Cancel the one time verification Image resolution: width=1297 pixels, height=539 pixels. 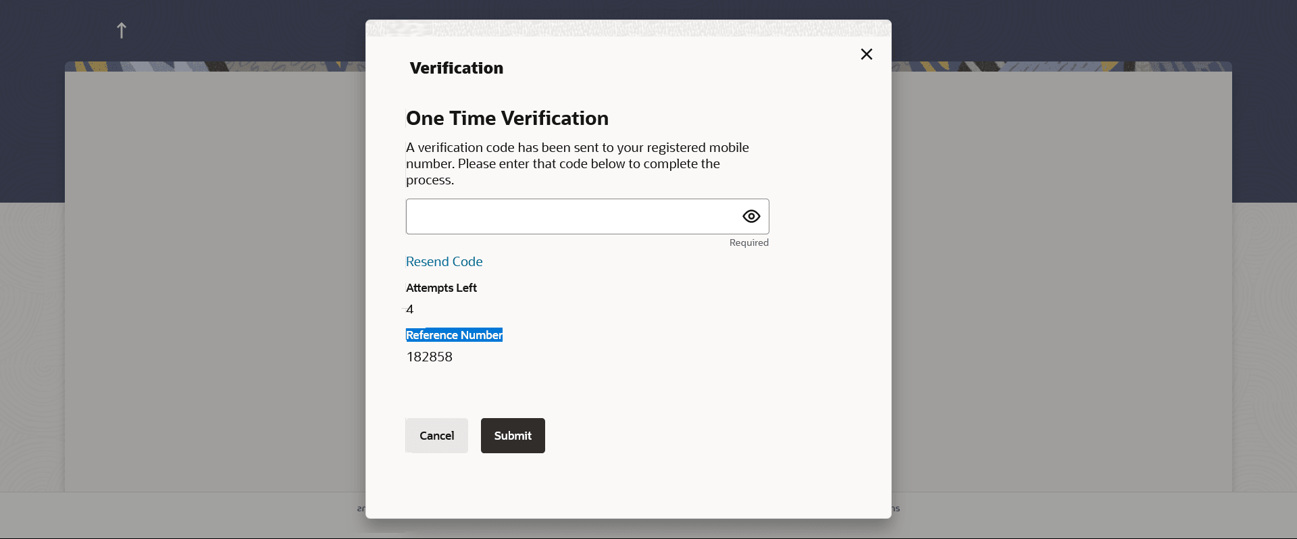coord(436,436)
